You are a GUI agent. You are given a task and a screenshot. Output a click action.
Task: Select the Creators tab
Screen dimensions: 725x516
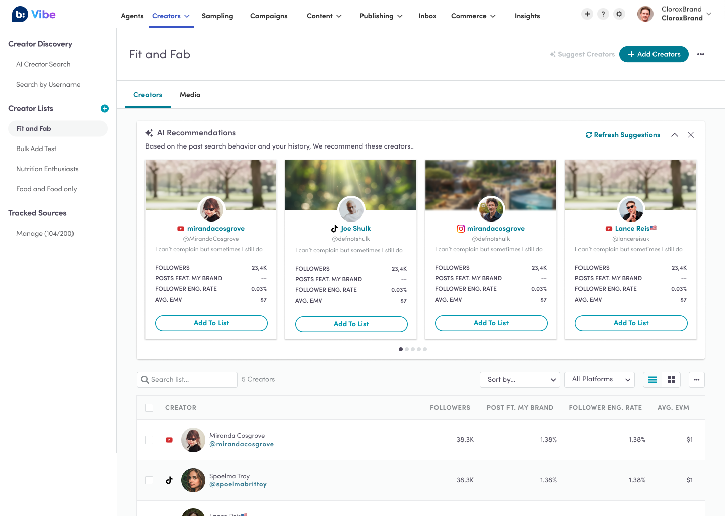(148, 95)
